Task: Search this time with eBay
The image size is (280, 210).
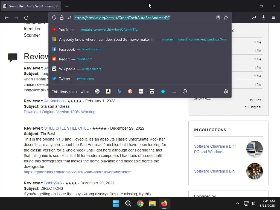Action: pyautogui.click(x=141, y=91)
